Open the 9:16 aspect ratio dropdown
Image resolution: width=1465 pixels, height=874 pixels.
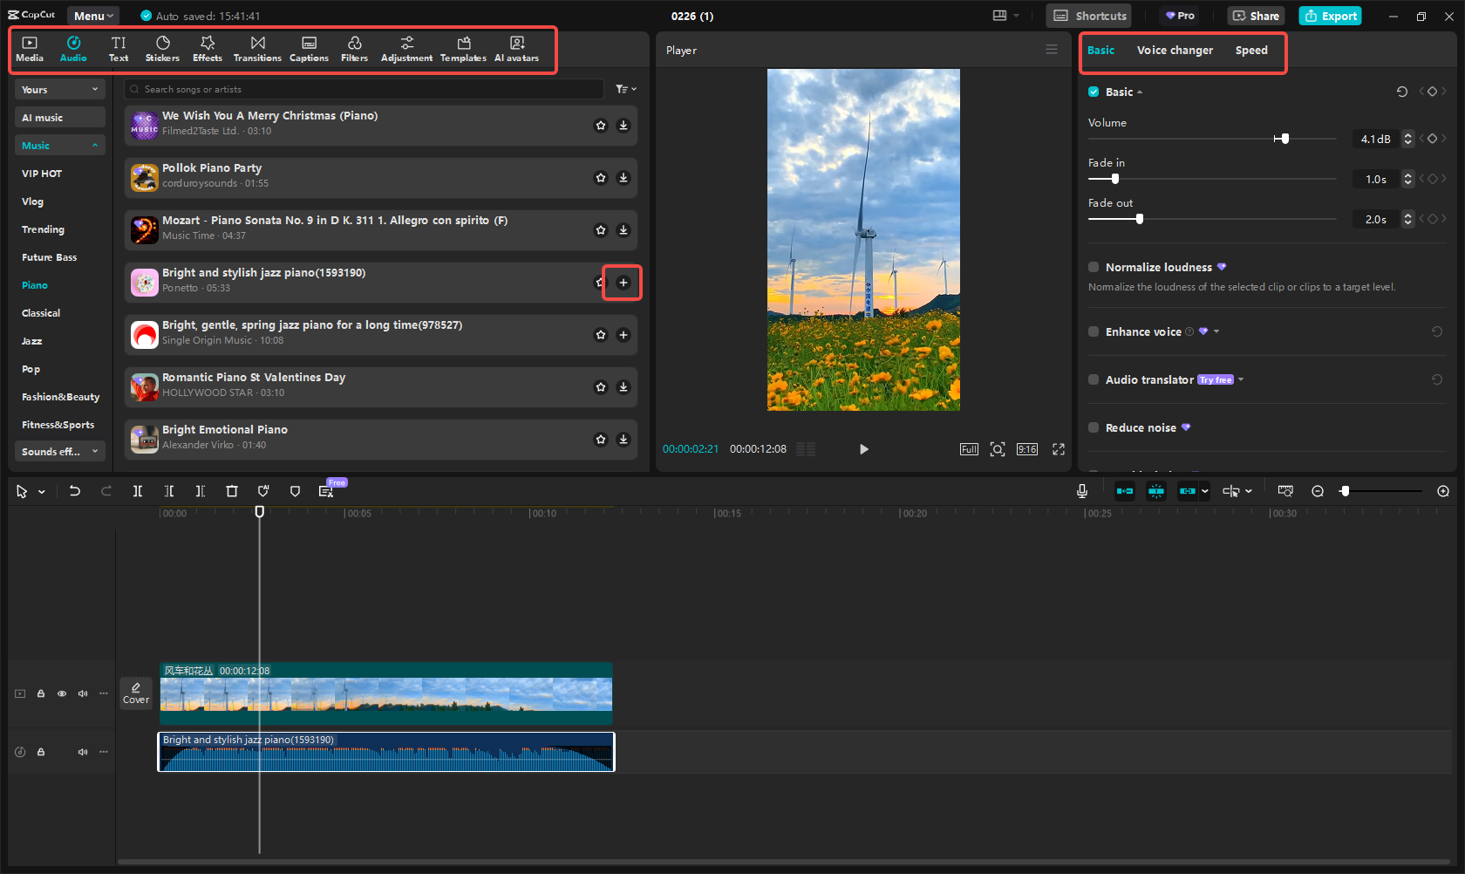[x=1026, y=448]
